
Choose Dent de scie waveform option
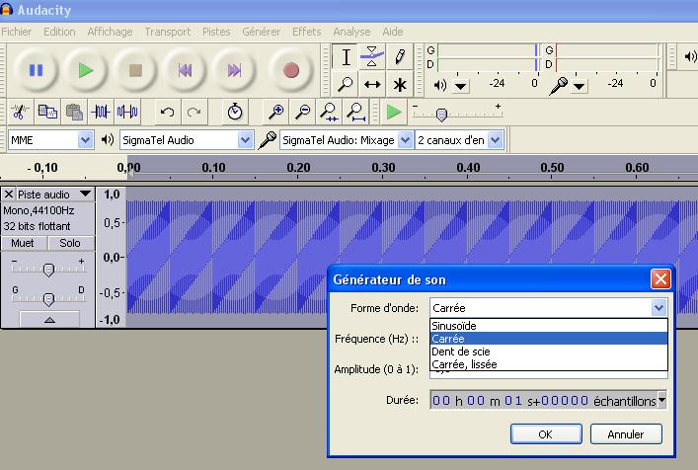[549, 352]
